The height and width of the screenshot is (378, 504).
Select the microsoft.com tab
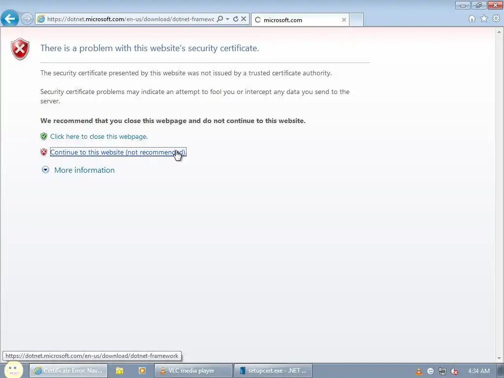tap(300, 20)
